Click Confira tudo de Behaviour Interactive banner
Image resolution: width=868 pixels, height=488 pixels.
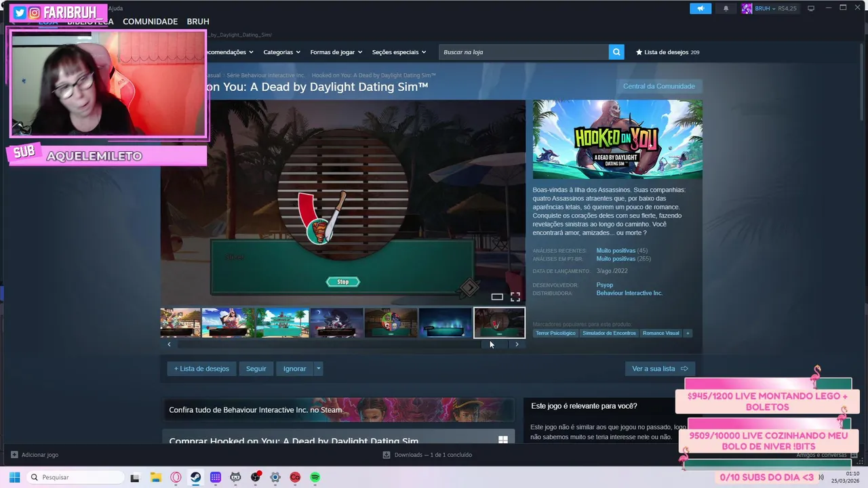[x=338, y=410]
